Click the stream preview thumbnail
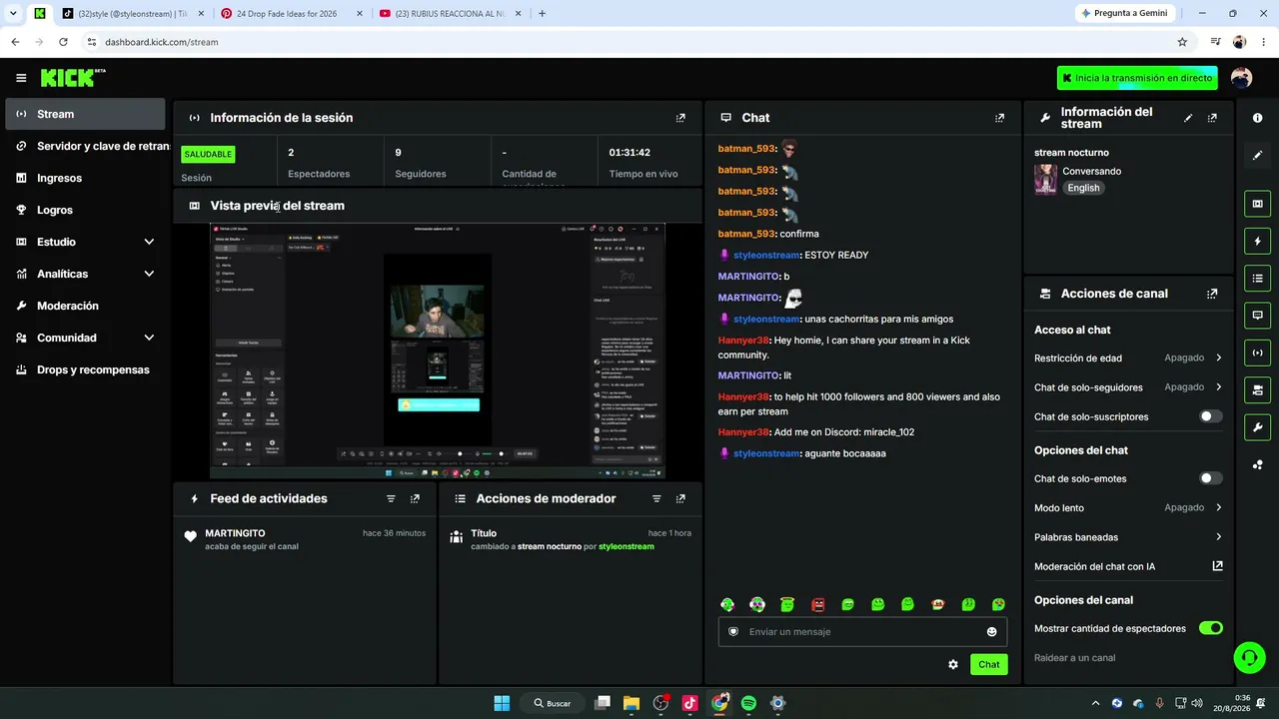 point(438,351)
